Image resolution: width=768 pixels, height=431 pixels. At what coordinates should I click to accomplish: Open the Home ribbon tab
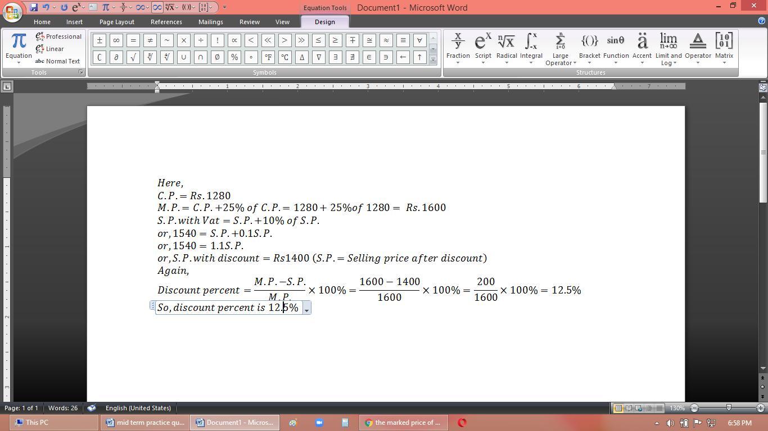[x=42, y=22]
